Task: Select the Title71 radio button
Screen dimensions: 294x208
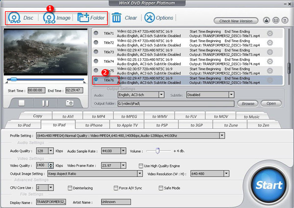Action: tap(96, 33)
